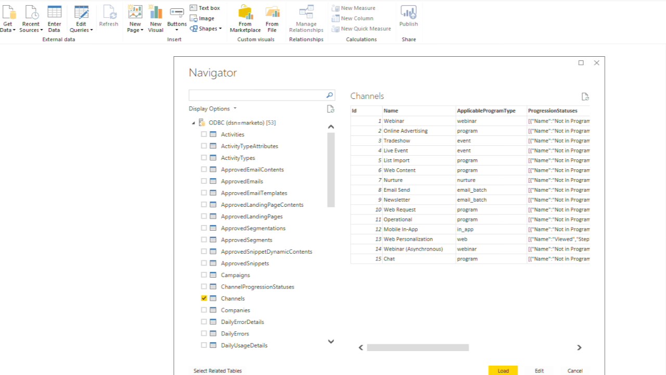The image size is (666, 375).
Task: Check the ApprovedEmails checkbox
Action: pos(204,181)
